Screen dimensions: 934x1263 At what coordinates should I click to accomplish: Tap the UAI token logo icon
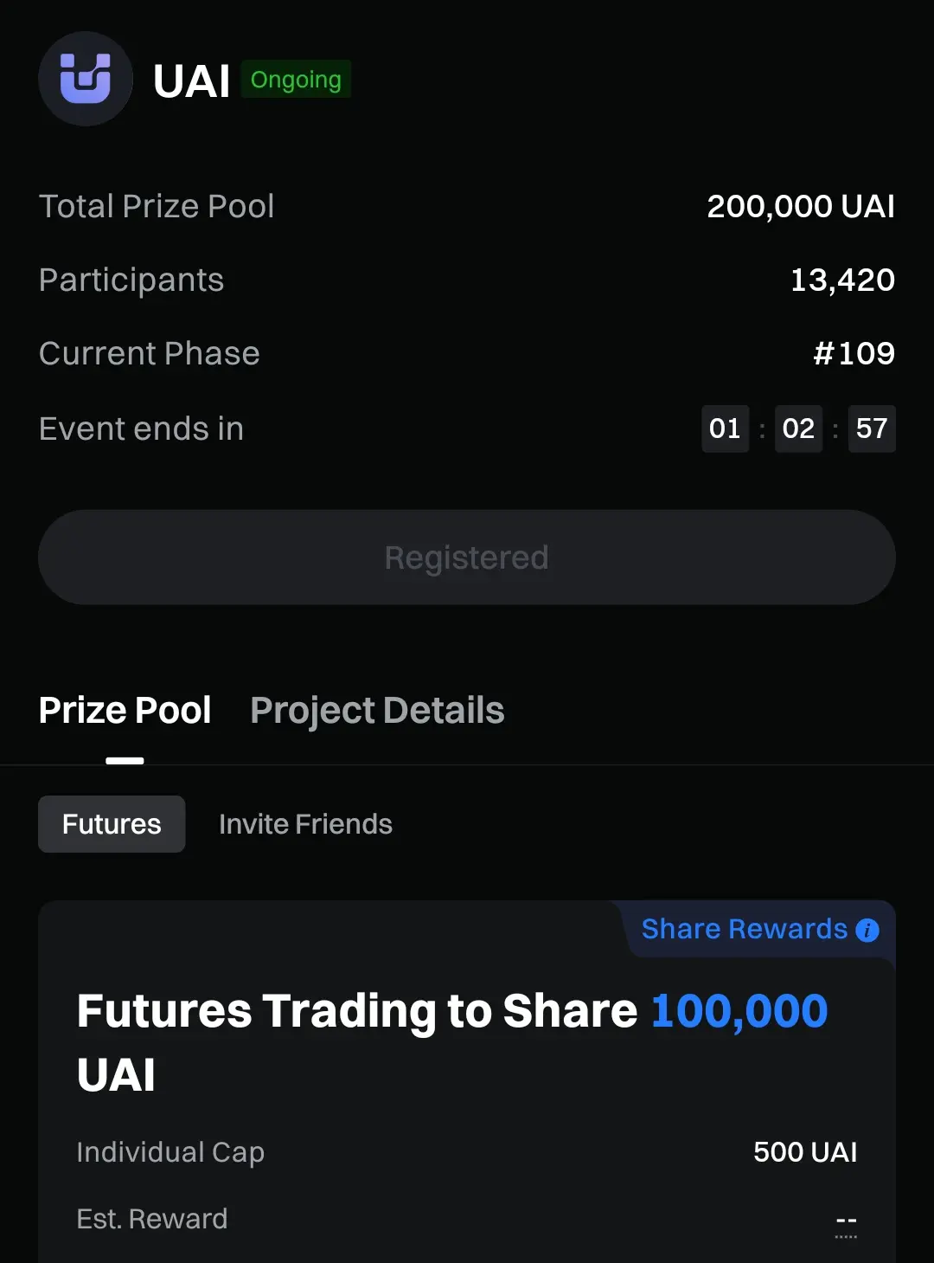(x=86, y=79)
